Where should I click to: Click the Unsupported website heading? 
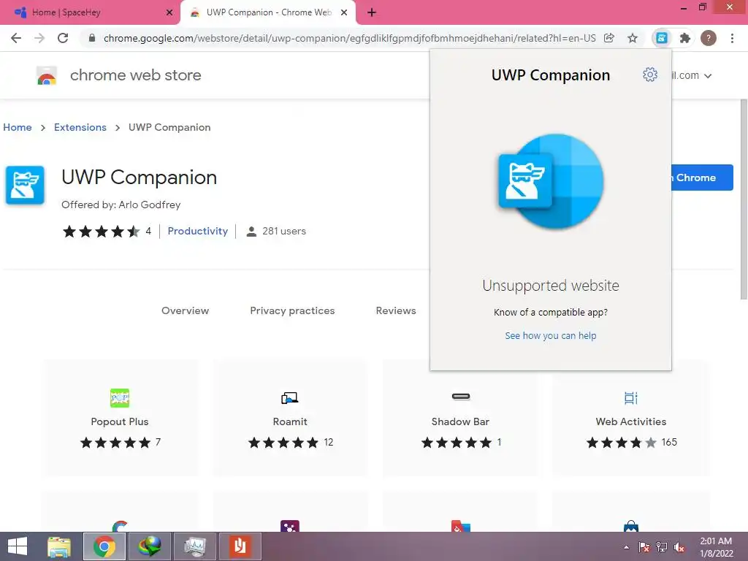pos(551,286)
